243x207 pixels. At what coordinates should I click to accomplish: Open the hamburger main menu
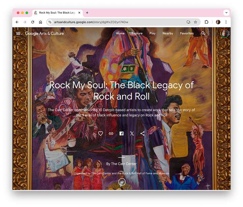(x=18, y=33)
